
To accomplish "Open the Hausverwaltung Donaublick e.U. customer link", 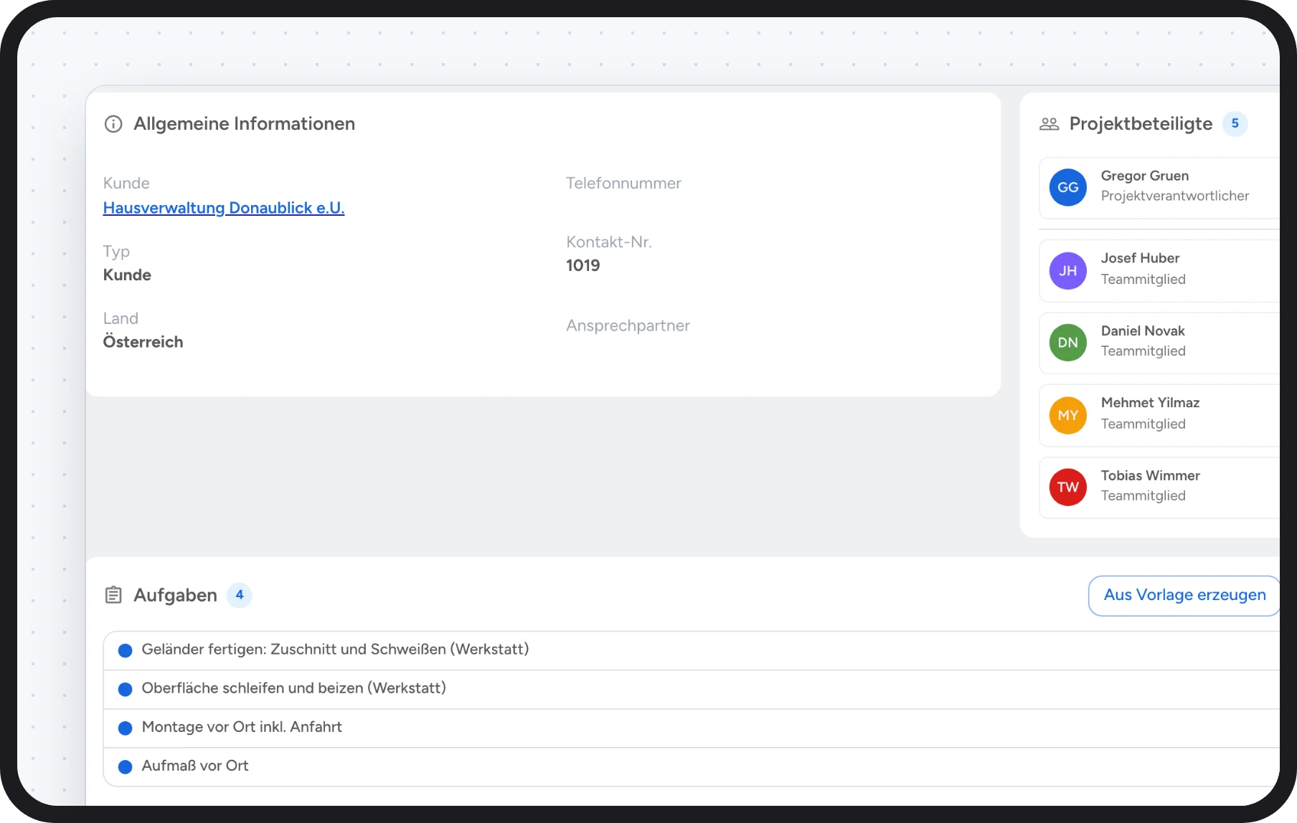I will pyautogui.click(x=224, y=208).
